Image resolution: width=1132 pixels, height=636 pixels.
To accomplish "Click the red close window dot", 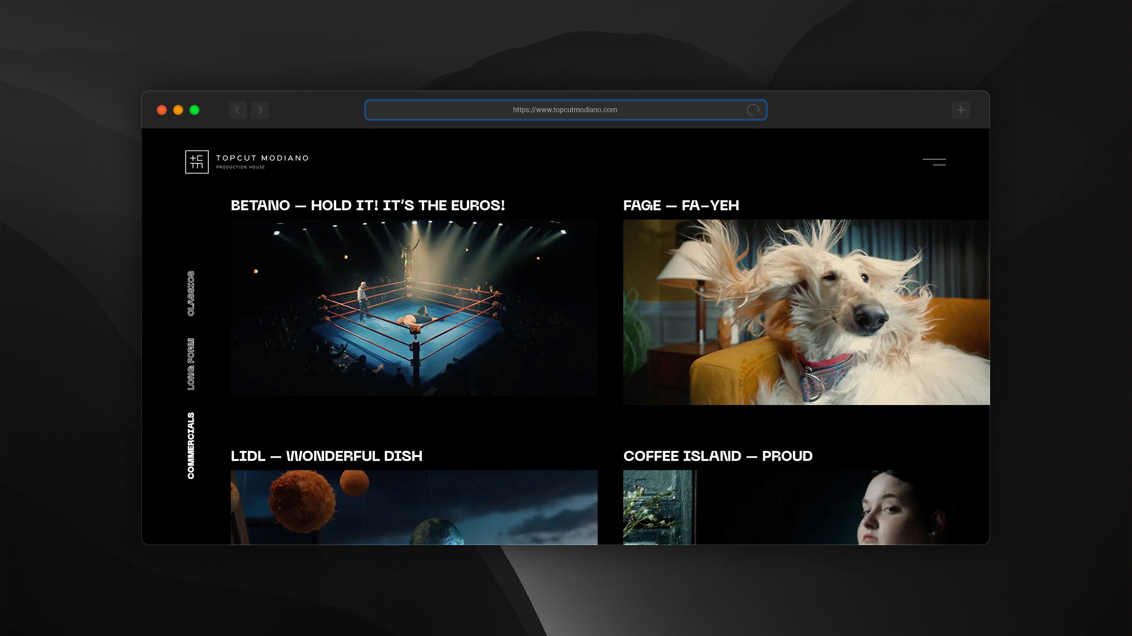I will point(162,110).
